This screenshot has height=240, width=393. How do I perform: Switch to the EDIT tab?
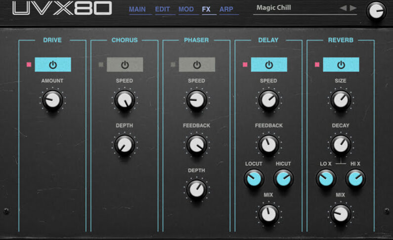point(163,9)
